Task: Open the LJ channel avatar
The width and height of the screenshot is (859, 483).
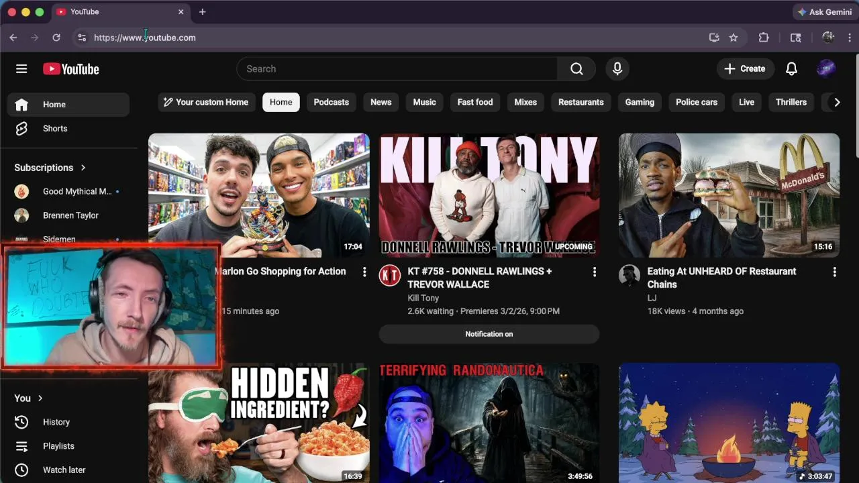Action: coord(629,276)
